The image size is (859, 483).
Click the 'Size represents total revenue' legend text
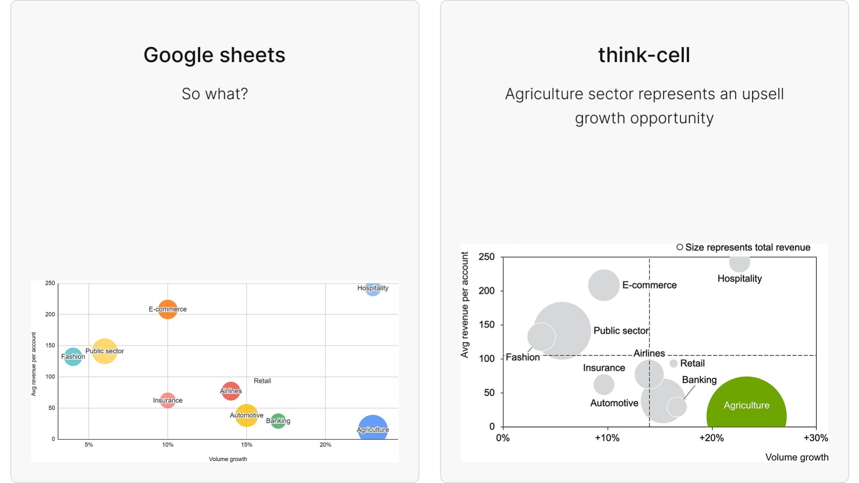coord(747,247)
